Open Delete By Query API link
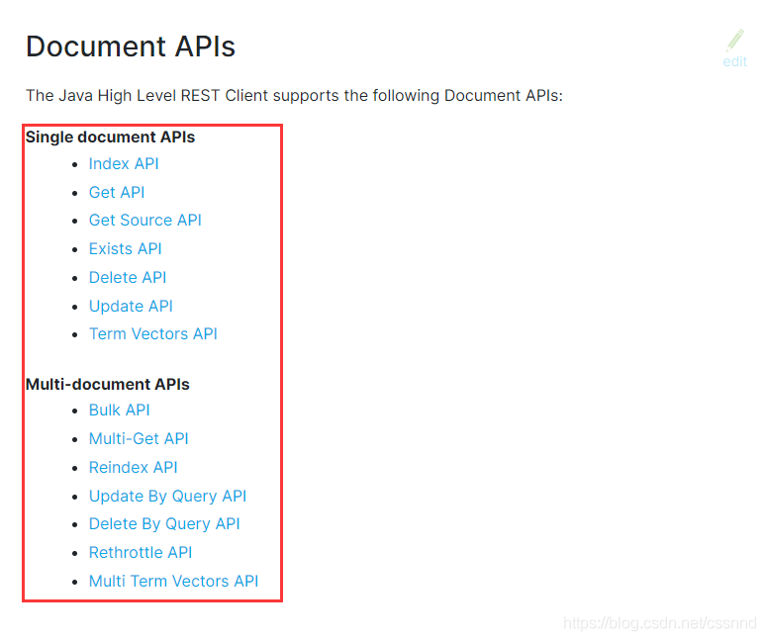Viewport: 765px width, 641px height. (x=164, y=524)
